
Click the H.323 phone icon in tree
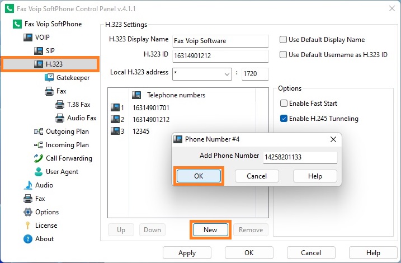(x=39, y=64)
